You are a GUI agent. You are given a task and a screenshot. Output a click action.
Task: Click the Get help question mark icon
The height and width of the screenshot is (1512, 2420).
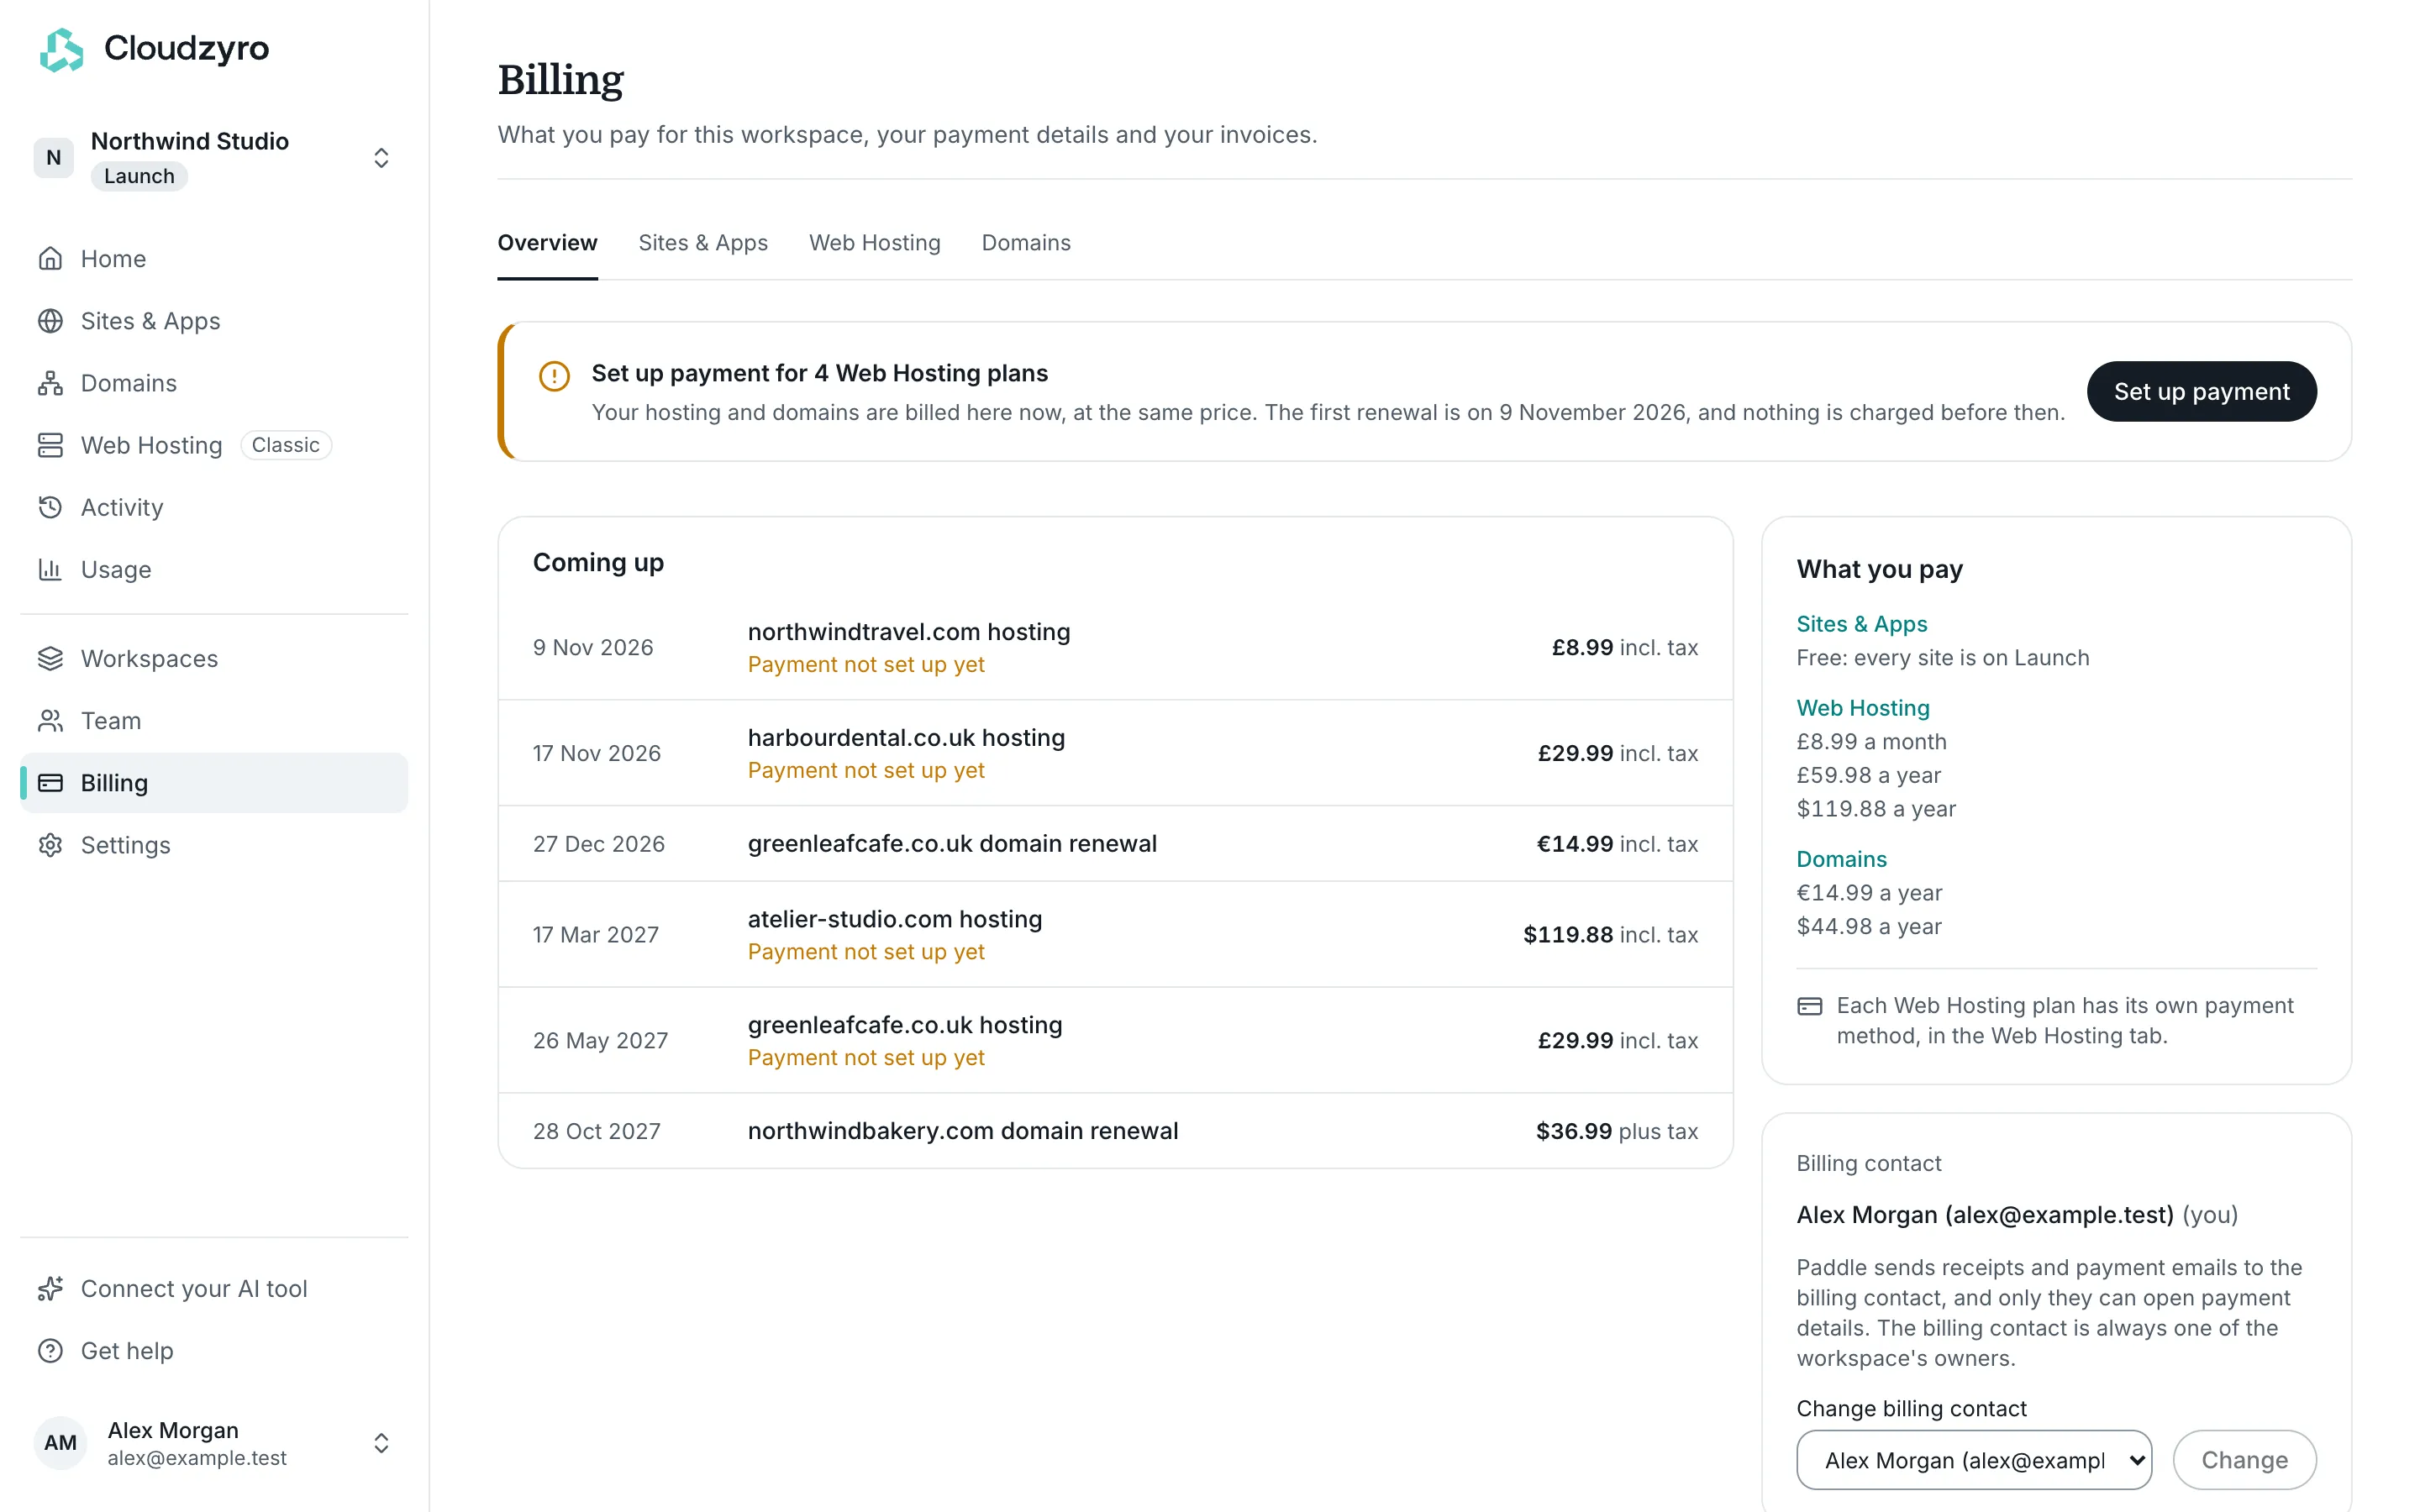tap(50, 1350)
